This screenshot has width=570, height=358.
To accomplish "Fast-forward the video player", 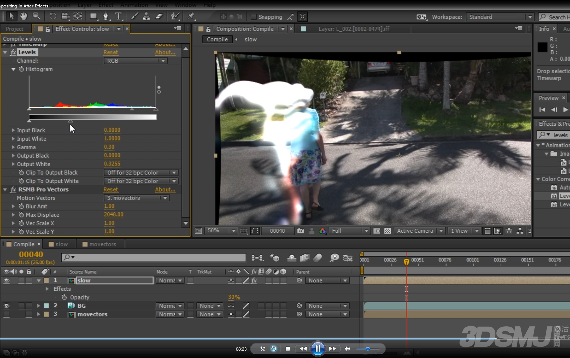I will point(332,348).
